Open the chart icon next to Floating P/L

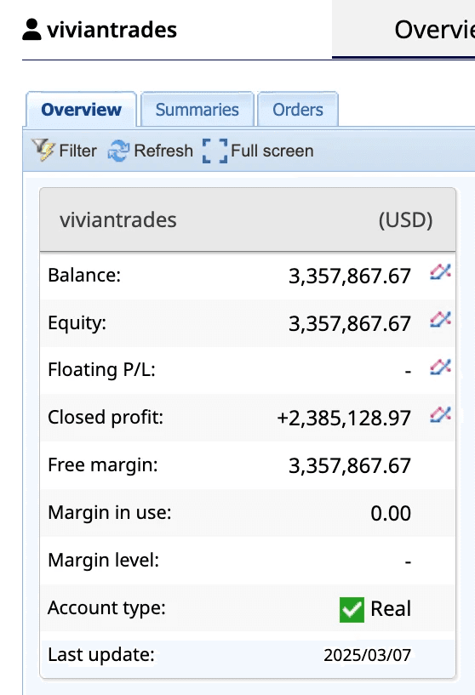click(x=440, y=367)
